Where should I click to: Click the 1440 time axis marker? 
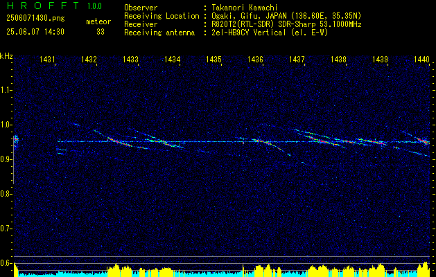[421, 59]
